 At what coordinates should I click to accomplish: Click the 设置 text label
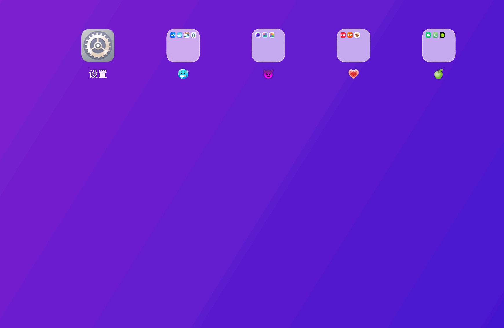coord(98,74)
